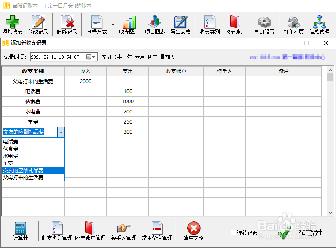Toggle the category combo box arrow
Image resolution: width=336 pixels, height=248 pixels.
(x=61, y=132)
